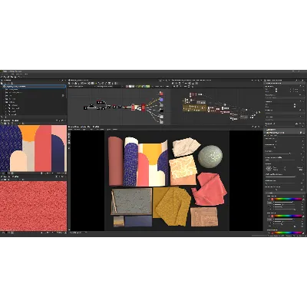307x307 pixels.
Task: Click the bottom rainbow hue bar
Action: (288, 233)
